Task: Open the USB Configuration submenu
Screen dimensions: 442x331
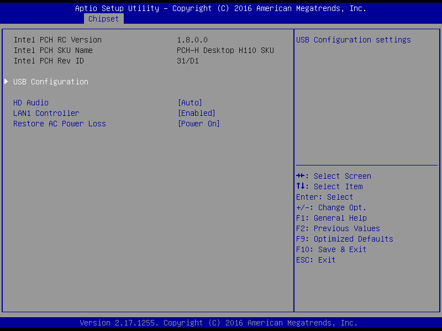Action: pyautogui.click(x=51, y=82)
